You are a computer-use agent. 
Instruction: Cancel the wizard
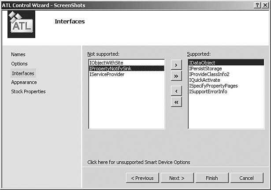[247, 178]
